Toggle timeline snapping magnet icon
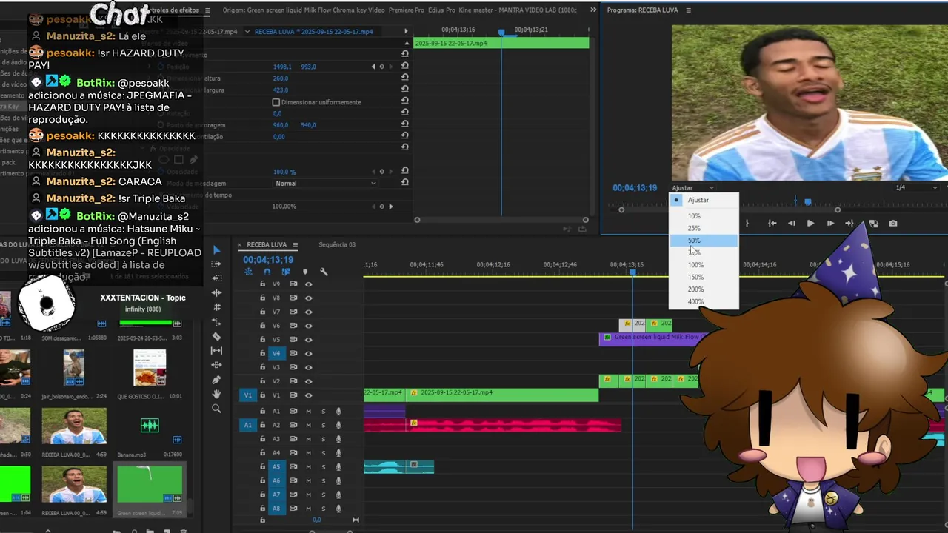948x533 pixels. click(267, 272)
